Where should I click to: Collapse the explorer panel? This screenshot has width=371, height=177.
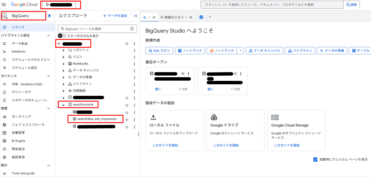click(x=135, y=16)
